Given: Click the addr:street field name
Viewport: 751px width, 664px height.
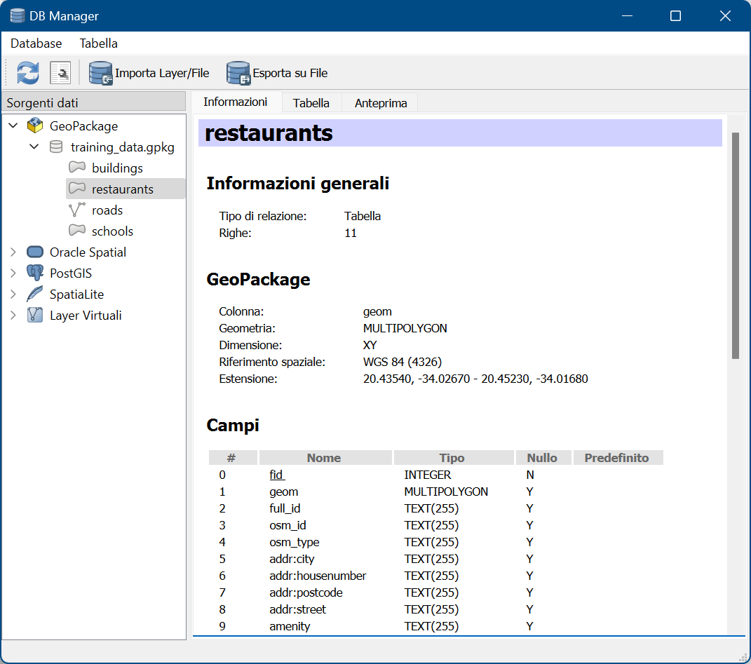Looking at the screenshot, I should pos(297,609).
